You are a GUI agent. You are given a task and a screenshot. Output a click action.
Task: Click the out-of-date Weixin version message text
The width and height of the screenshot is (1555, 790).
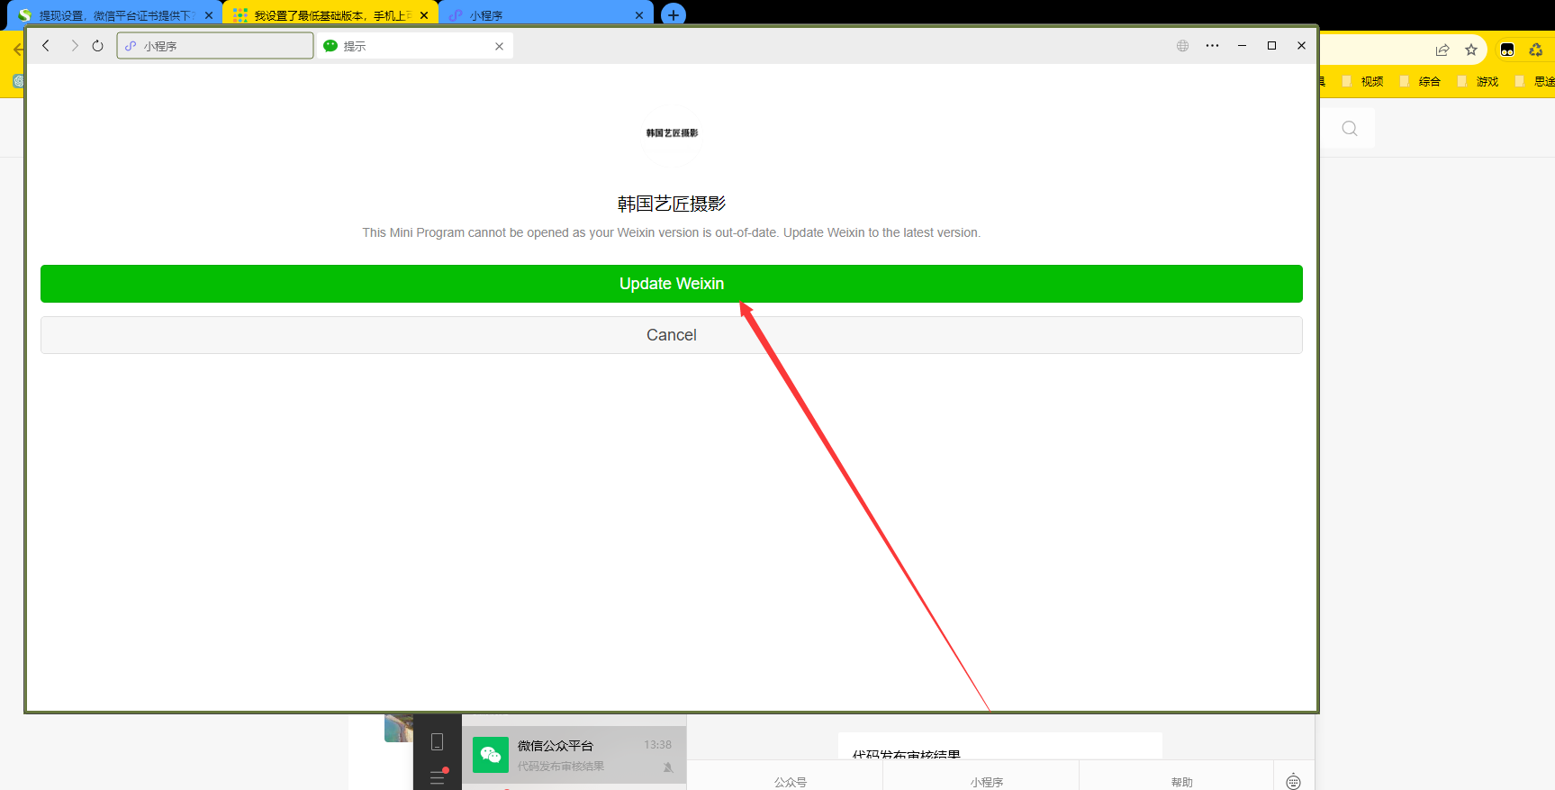[x=672, y=232]
